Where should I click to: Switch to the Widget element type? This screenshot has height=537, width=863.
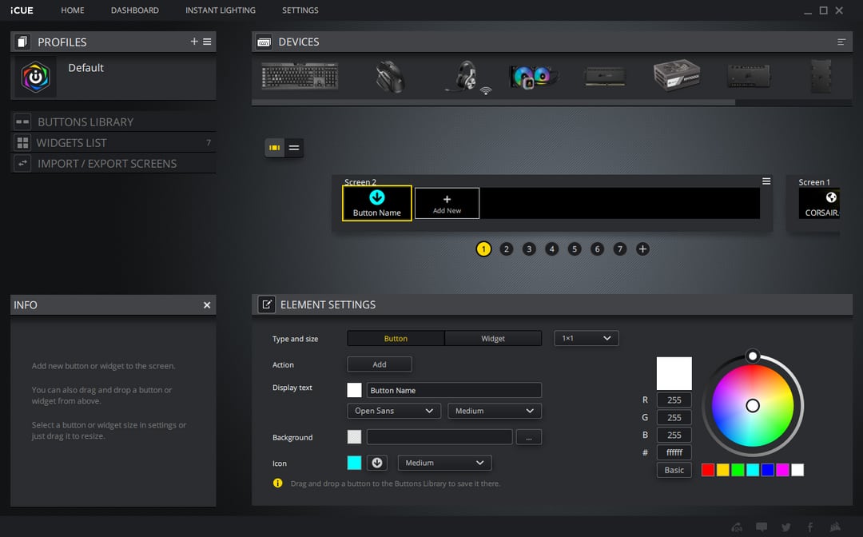click(x=493, y=338)
